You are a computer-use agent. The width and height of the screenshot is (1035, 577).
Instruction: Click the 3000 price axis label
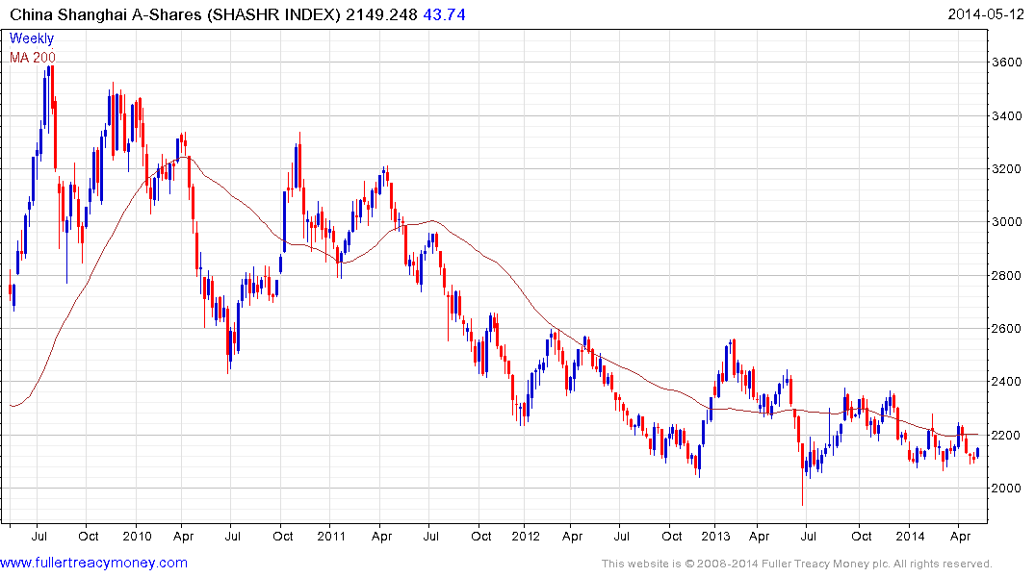[x=1007, y=222]
